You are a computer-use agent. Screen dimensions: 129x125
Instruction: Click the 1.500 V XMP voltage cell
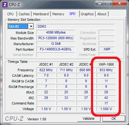coord(106,109)
